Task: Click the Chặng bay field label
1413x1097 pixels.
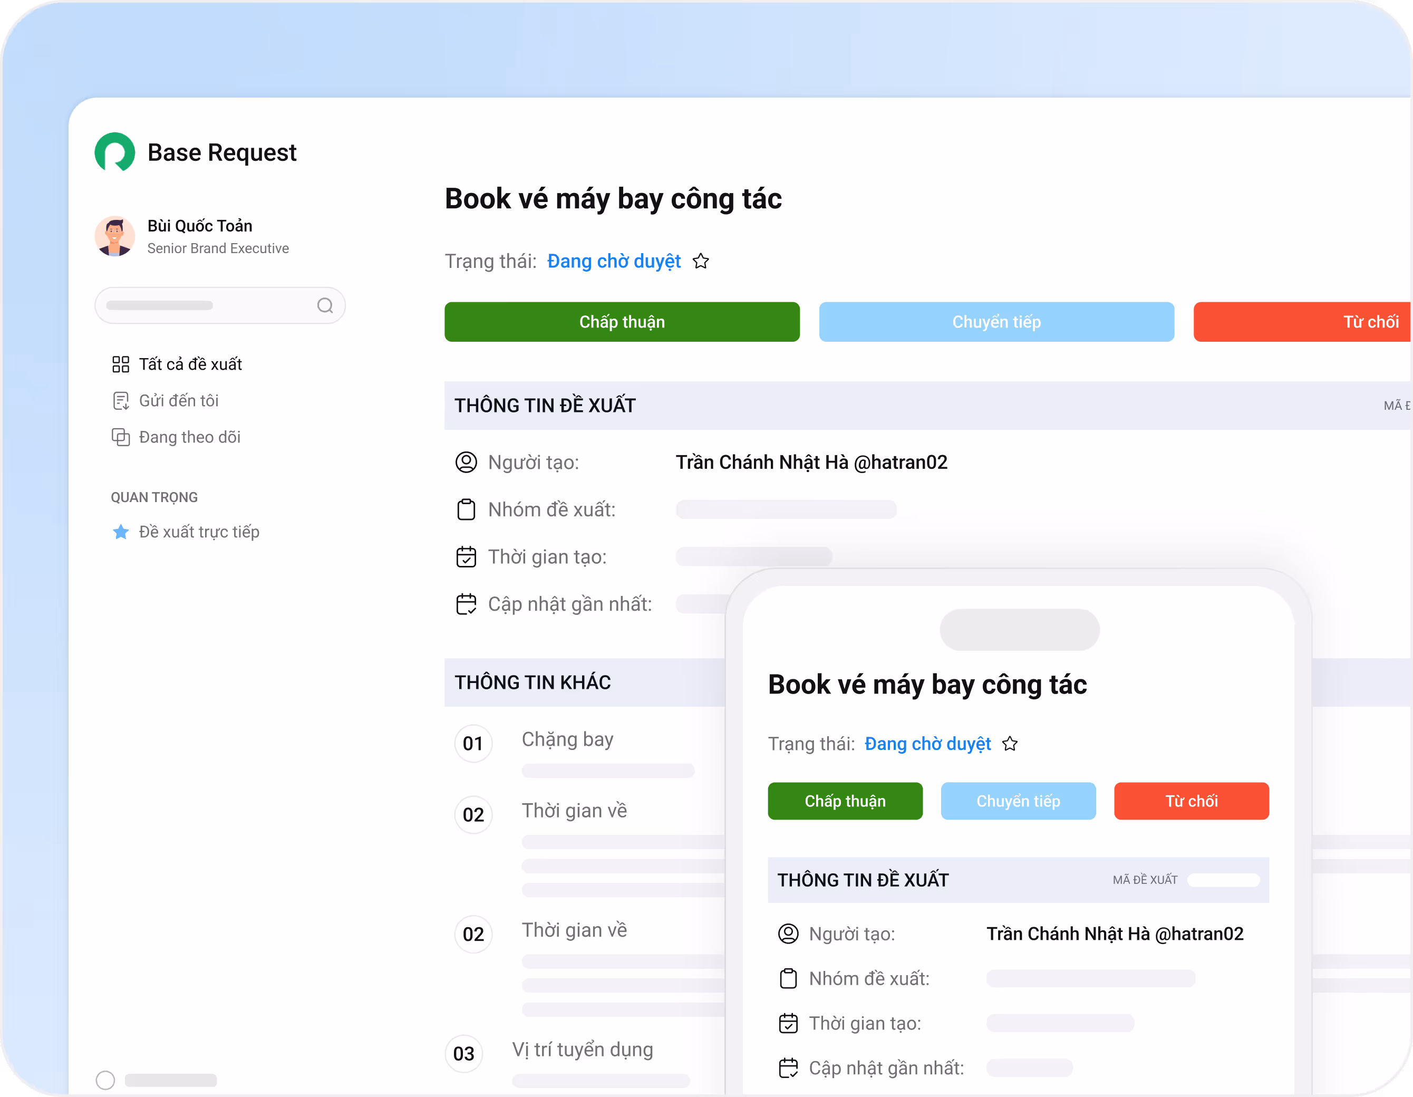Action: pos(567,739)
